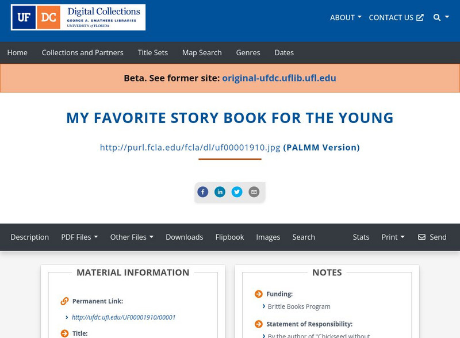Open search using the magnifying glass icon
The width and height of the screenshot is (460, 338).
pyautogui.click(x=436, y=17)
